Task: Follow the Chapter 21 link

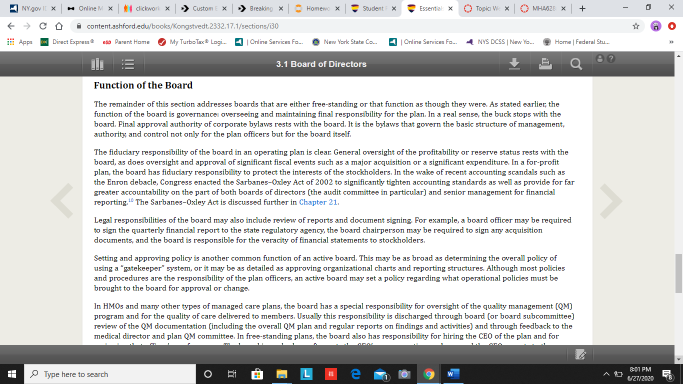Action: [318, 202]
